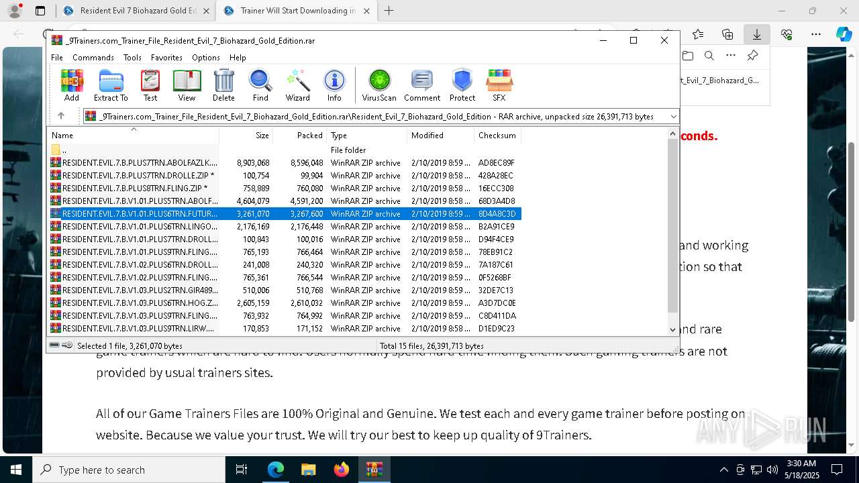
Task: Expand the archive path address dropdown
Action: 673,117
